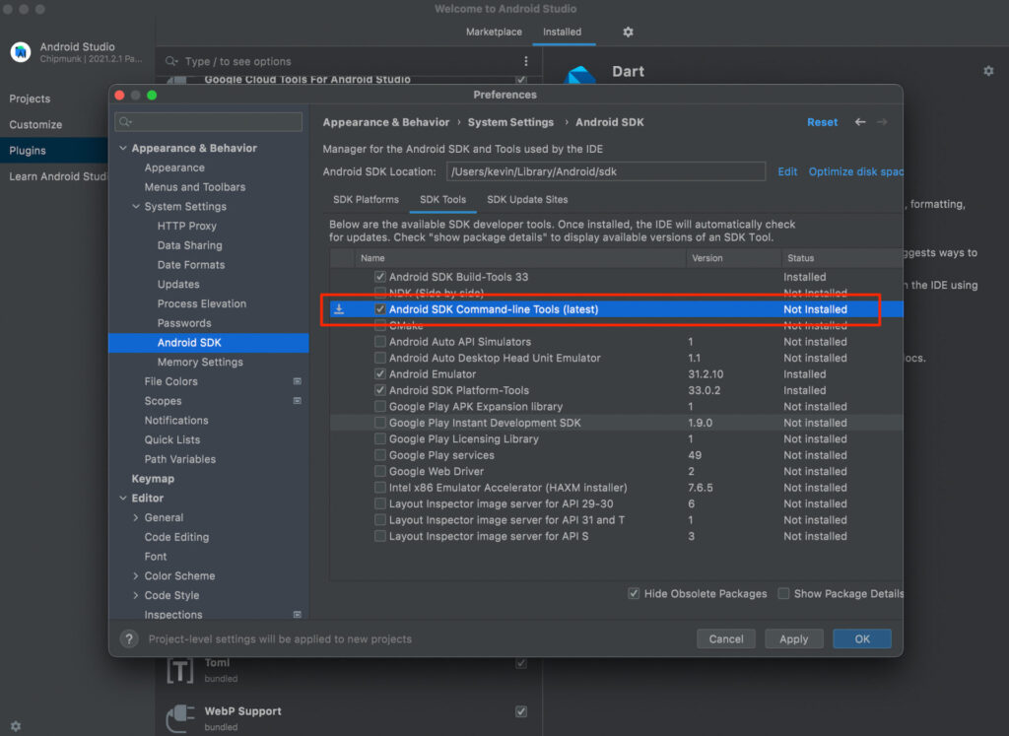
Task: Enable Show Package Details checkbox
Action: (783, 593)
